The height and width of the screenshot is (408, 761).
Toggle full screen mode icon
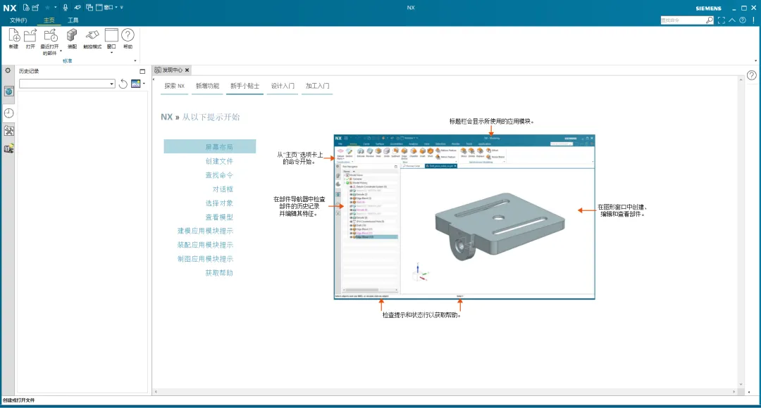pyautogui.click(x=722, y=20)
